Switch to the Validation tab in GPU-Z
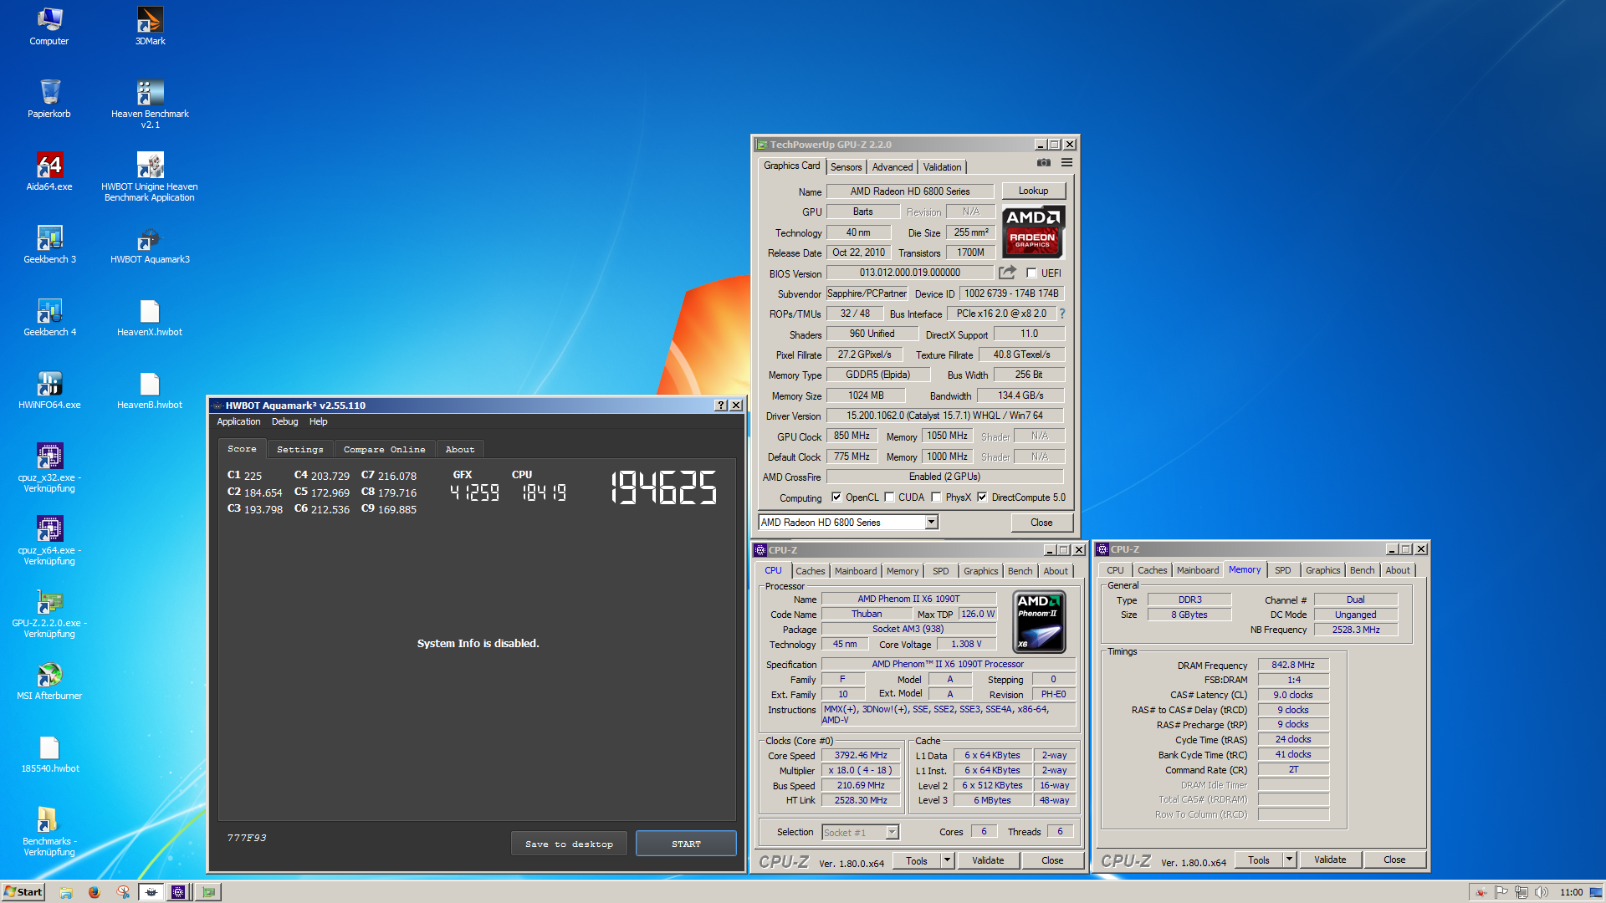 [x=942, y=167]
